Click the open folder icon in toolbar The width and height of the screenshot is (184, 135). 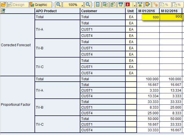pos(3,5)
